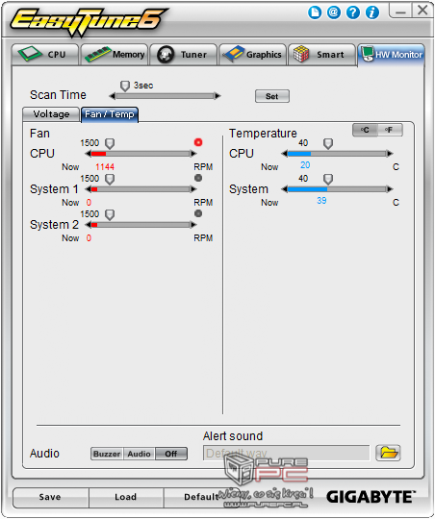This screenshot has width=435, height=519.
Task: Click the @ email icon in header
Action: coord(334,12)
